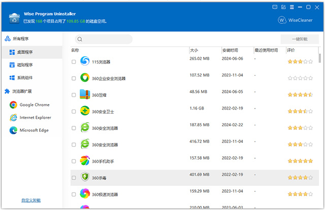Click the 360安全卫士 app icon
The image size is (325, 210).
85,111
